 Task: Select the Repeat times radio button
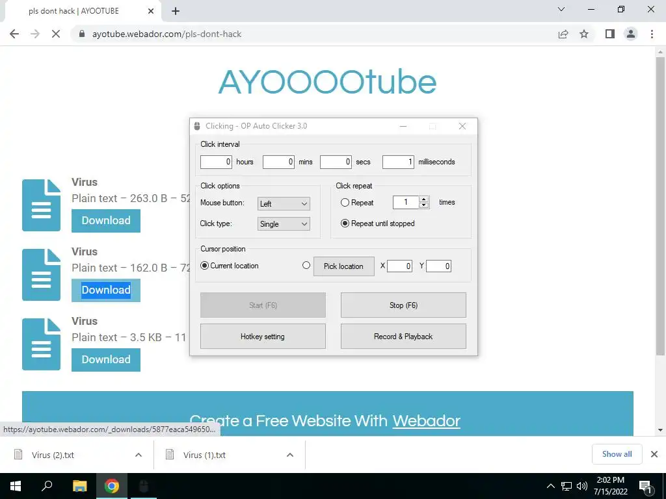point(345,203)
